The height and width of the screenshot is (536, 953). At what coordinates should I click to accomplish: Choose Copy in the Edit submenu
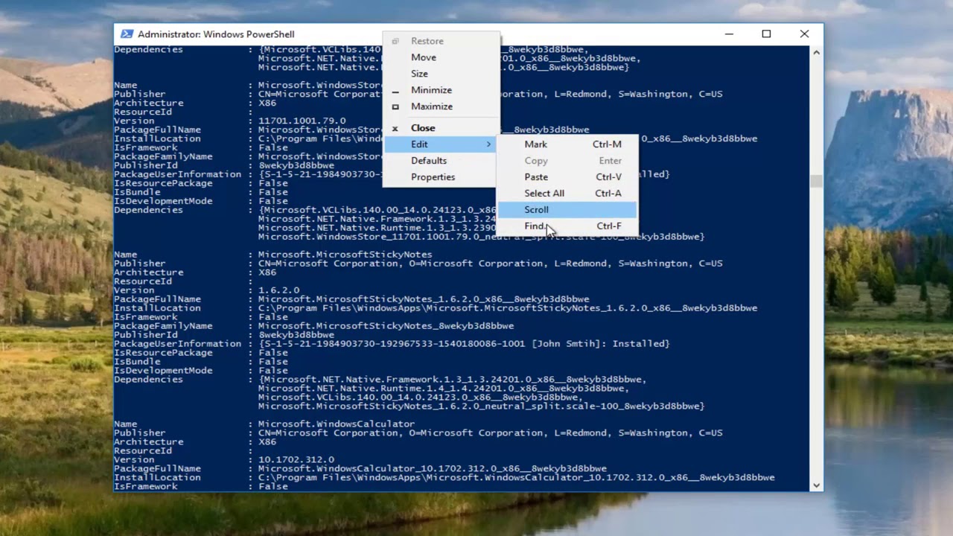point(567,161)
